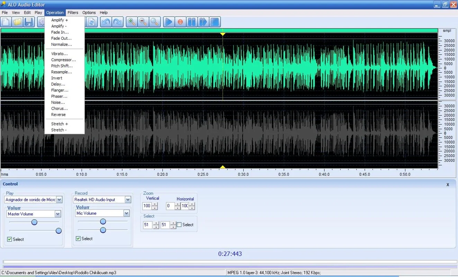Expand the Realtek HD Audio Input dropdown
Image resolution: width=458 pixels, height=277 pixels.
(x=128, y=200)
